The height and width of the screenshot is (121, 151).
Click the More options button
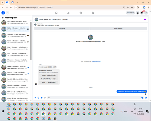(x=118, y=28)
